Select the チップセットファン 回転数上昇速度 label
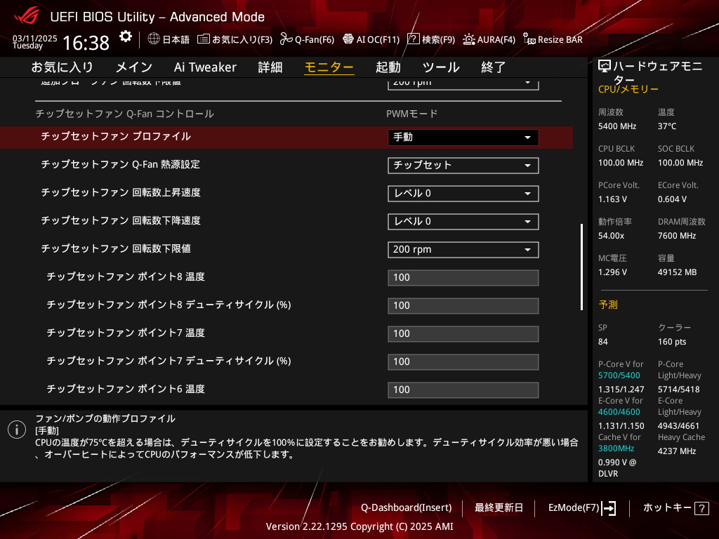 pos(121,192)
